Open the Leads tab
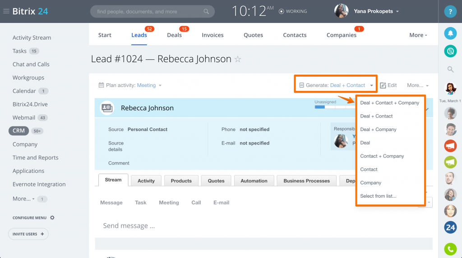 coord(139,35)
